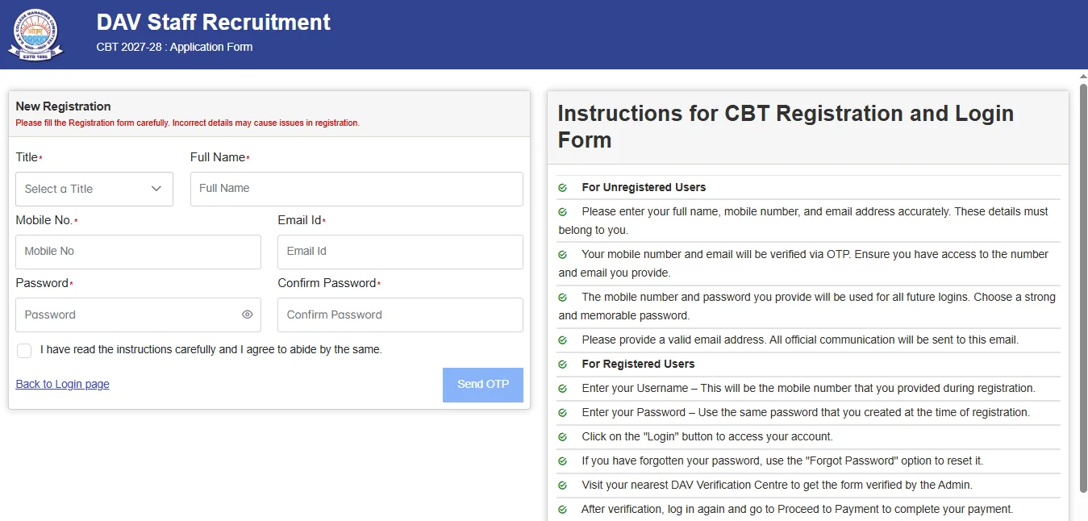Click check icon beside verified via OTP line

pos(563,255)
